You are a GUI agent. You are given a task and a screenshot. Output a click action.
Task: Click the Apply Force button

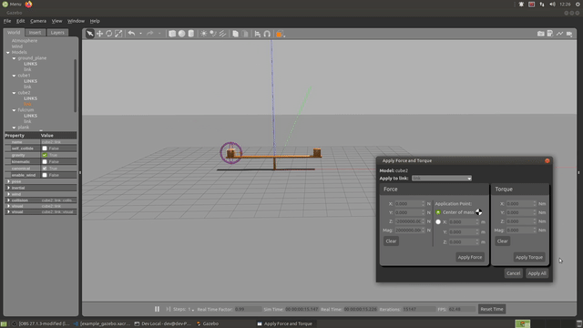(x=470, y=257)
